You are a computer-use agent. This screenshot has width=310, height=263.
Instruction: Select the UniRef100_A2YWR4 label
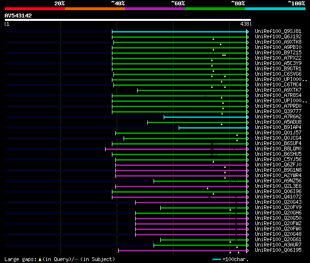(278, 176)
